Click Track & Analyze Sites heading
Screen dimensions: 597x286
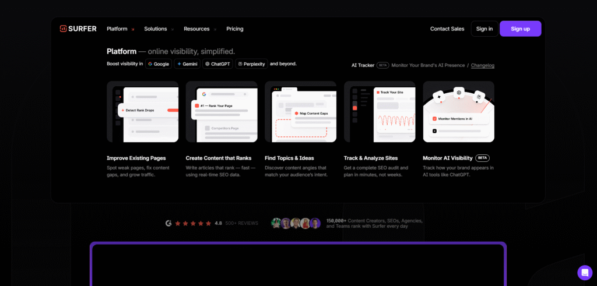click(371, 158)
